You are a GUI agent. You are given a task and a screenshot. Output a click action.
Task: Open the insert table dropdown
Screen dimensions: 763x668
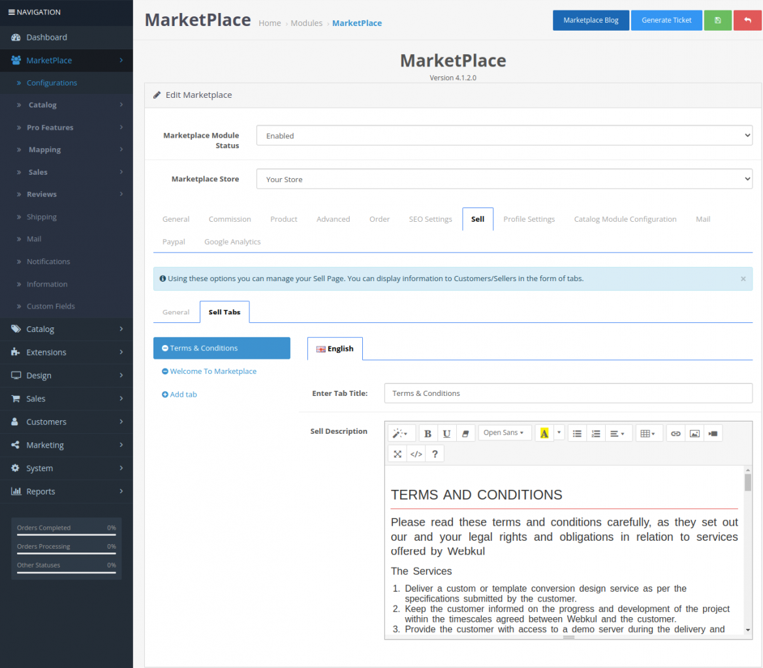click(648, 433)
